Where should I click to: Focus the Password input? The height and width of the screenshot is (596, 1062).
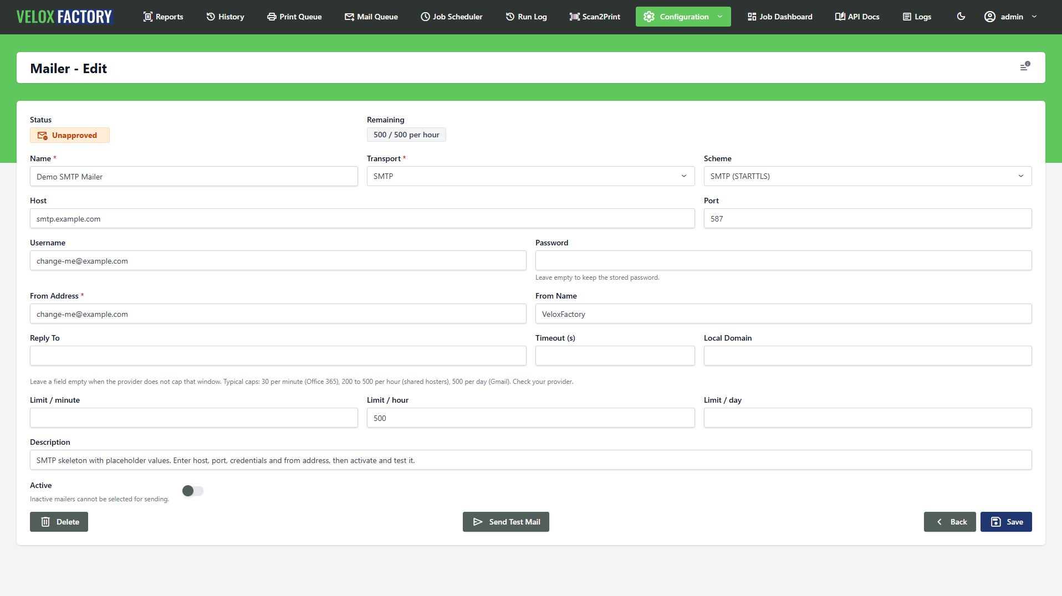click(783, 260)
